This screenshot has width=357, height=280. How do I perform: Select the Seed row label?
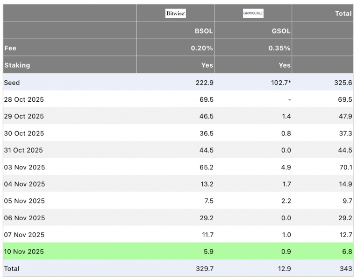(12, 83)
